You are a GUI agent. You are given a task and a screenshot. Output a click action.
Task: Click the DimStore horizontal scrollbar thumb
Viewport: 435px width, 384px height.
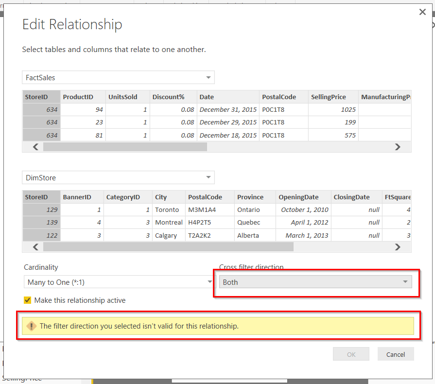[x=168, y=247]
